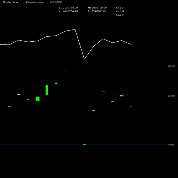
Task: Click the wide green candle below the middle price line
Action: click(37, 99)
